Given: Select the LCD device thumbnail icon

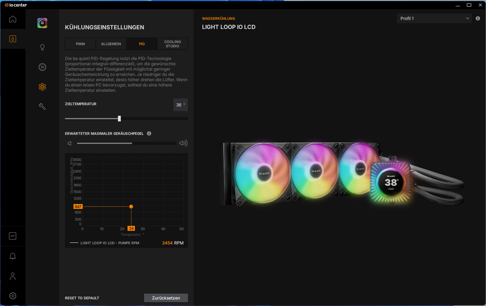Looking at the screenshot, I should tap(42, 23).
